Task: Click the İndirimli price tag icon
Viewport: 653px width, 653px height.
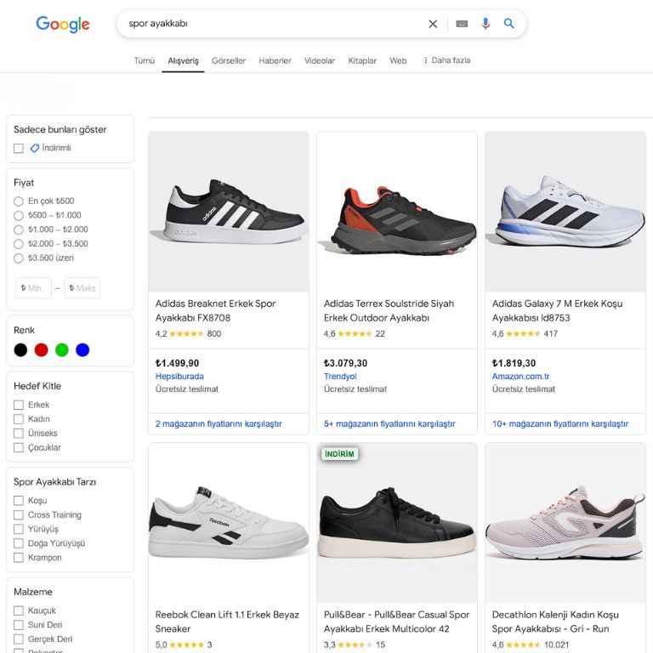Action: [x=35, y=148]
